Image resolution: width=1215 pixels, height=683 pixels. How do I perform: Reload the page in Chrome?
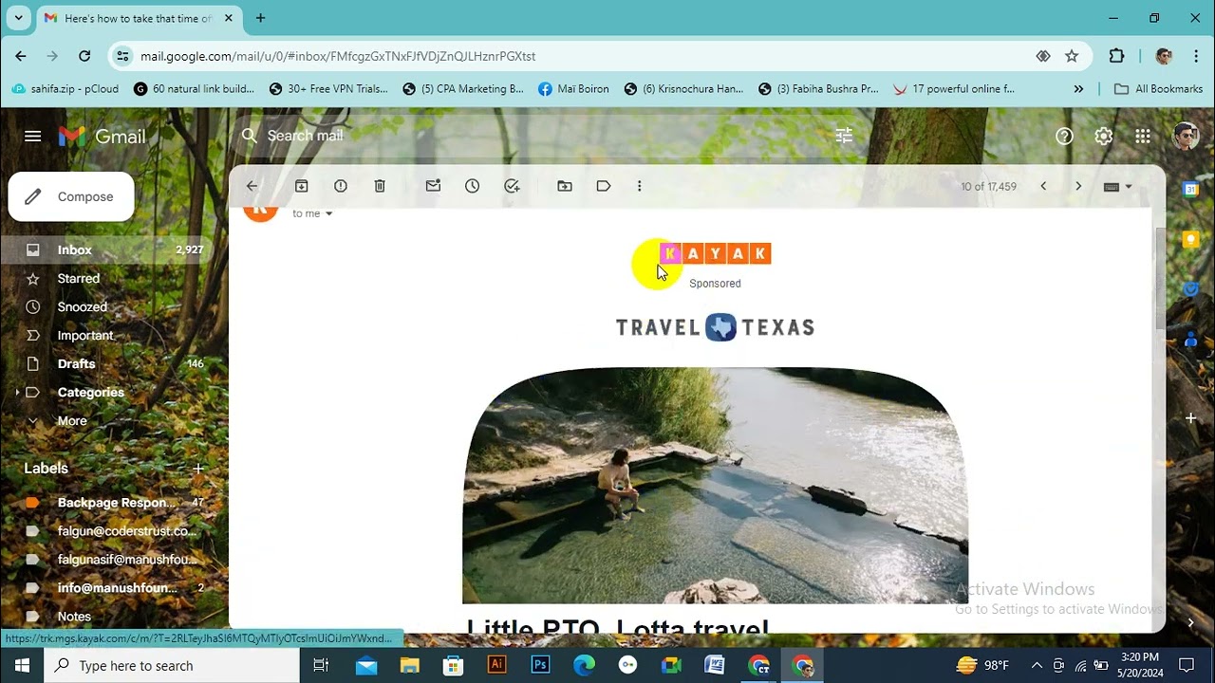tap(84, 56)
